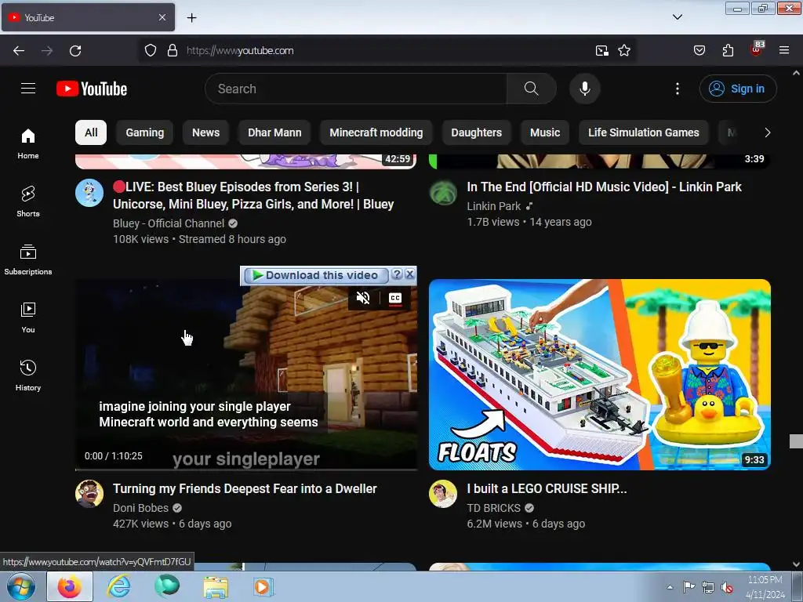
Task: Open Firefox application menu
Action: 783,50
